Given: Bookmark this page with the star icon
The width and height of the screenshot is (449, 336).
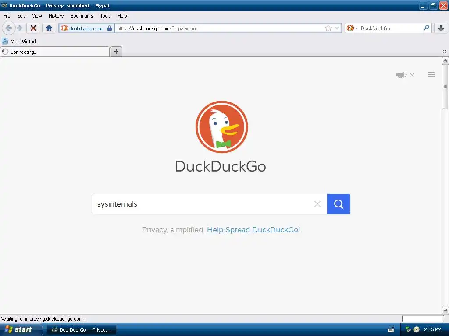Looking at the screenshot, I should pos(328,28).
